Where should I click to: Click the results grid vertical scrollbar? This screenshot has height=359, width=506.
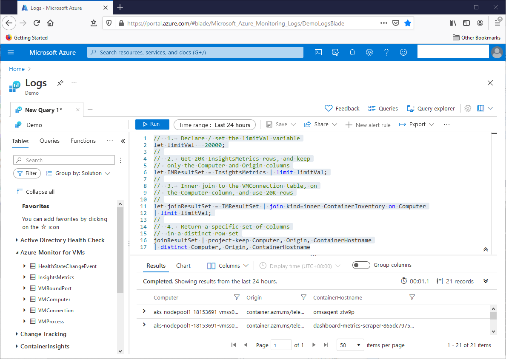point(493,316)
